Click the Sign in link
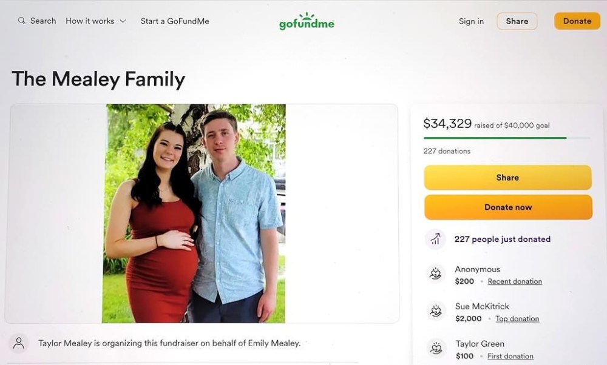Screen dimensions: 607x365 (471, 21)
